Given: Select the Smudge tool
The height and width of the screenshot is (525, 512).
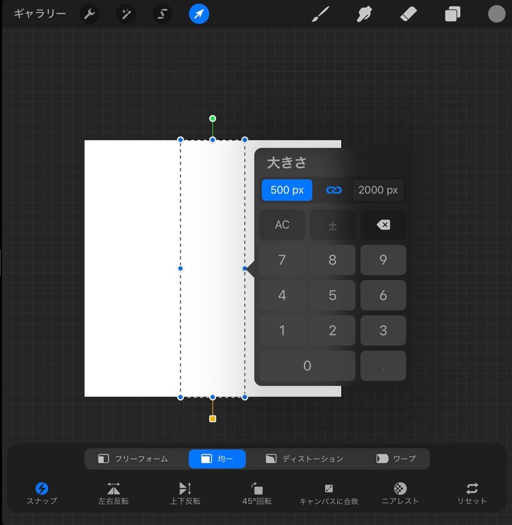Looking at the screenshot, I should click(x=364, y=15).
